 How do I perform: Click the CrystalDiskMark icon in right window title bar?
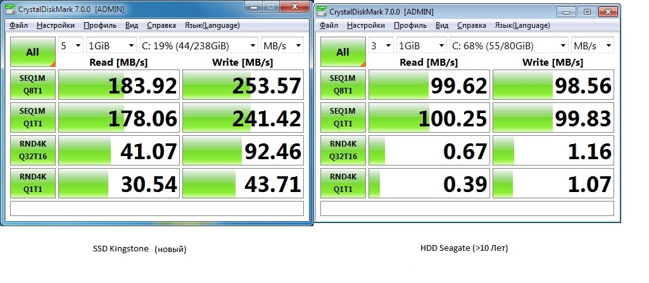point(322,11)
